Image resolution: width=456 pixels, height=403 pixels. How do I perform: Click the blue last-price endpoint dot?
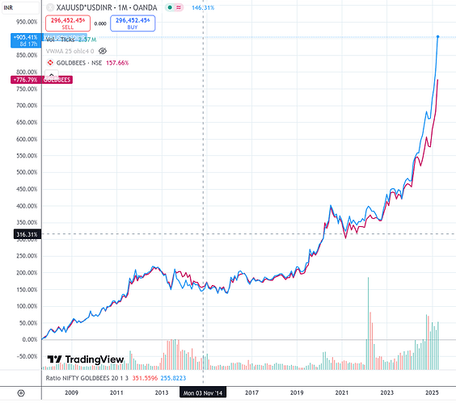tap(437, 36)
